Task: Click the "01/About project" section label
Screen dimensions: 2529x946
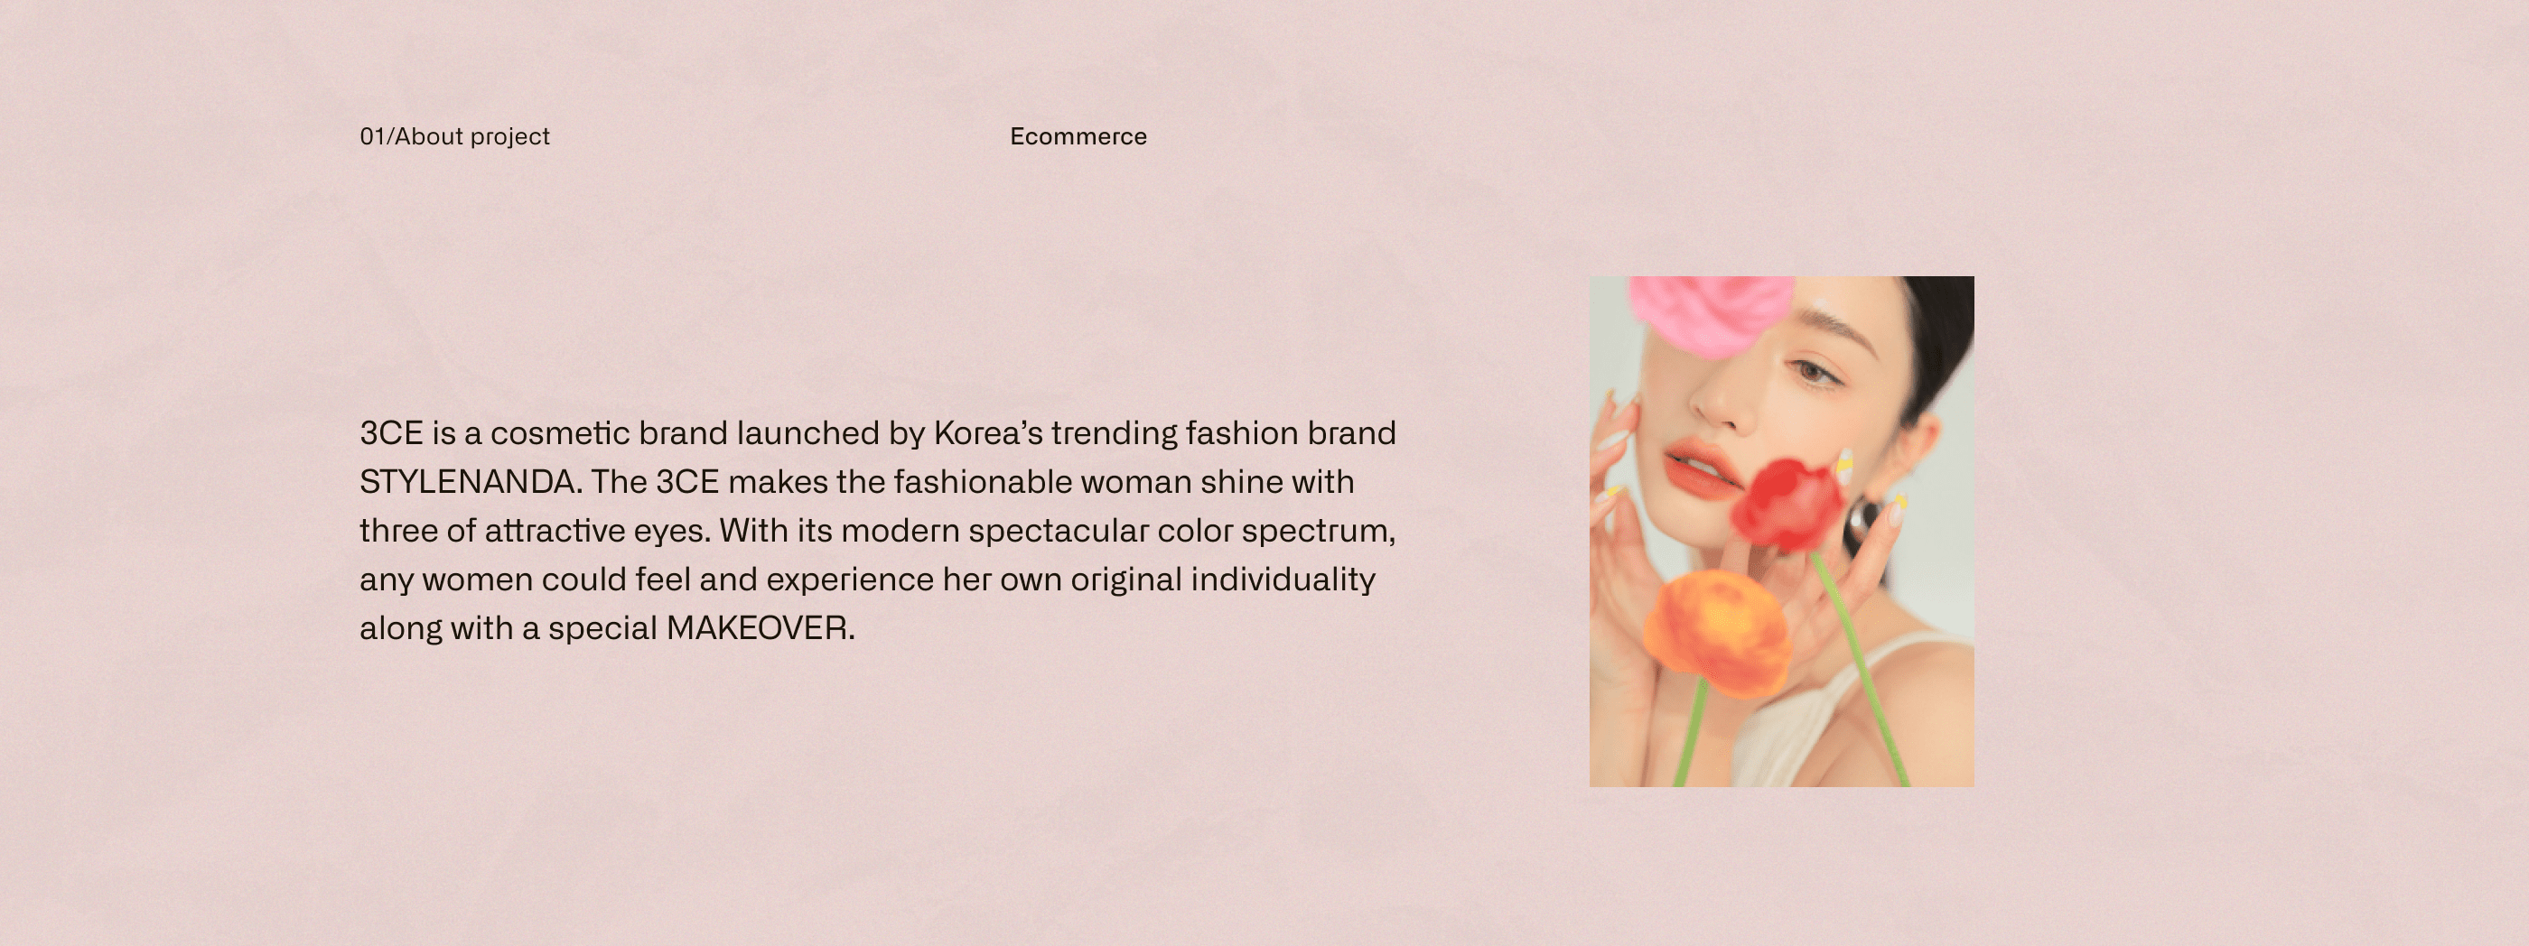Action: [454, 136]
